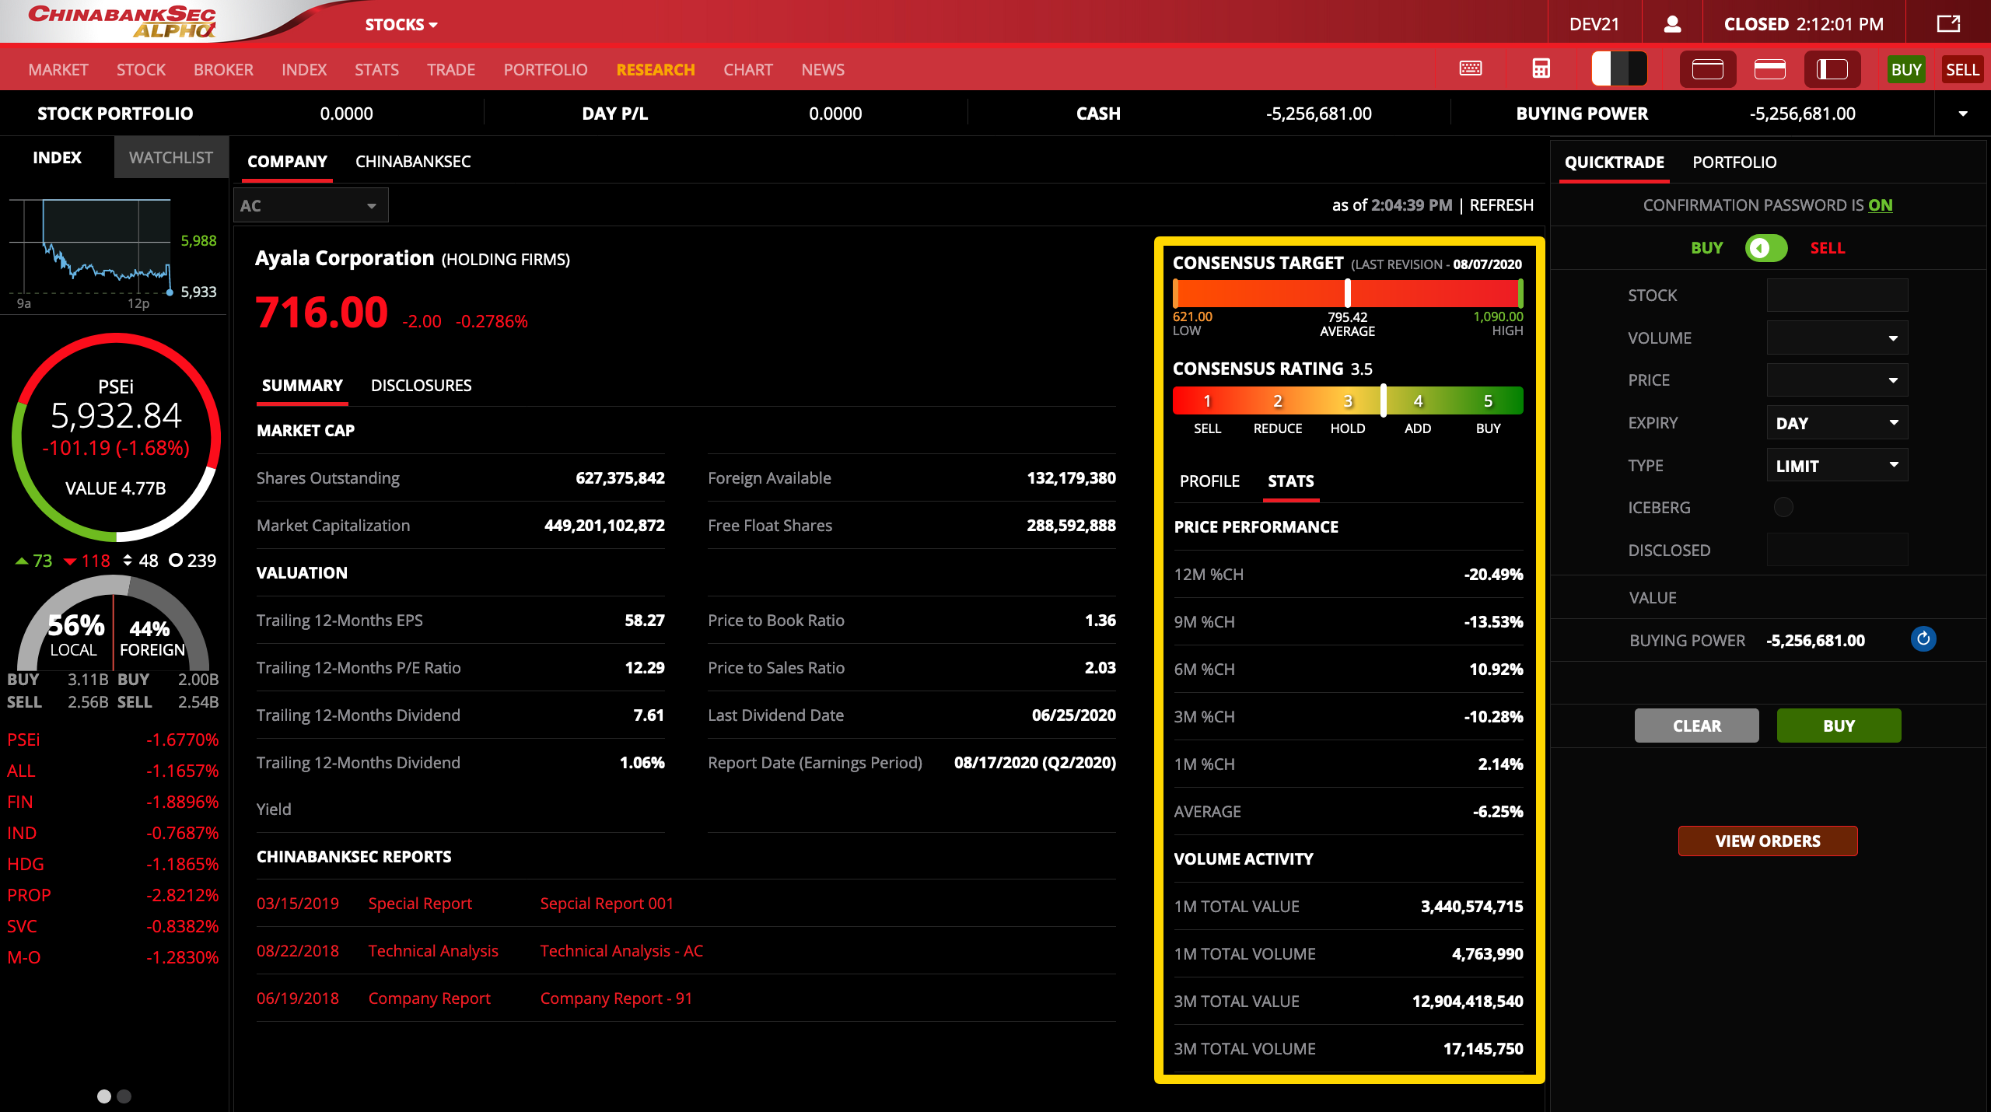Select the COMPANY tab

pyautogui.click(x=287, y=162)
